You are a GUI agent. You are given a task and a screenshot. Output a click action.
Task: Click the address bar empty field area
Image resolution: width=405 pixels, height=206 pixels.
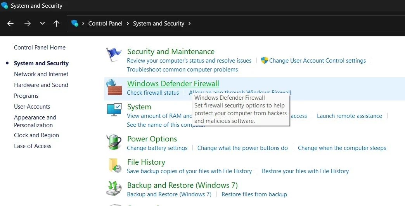[297, 24]
